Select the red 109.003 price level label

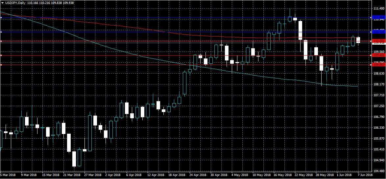(379, 65)
